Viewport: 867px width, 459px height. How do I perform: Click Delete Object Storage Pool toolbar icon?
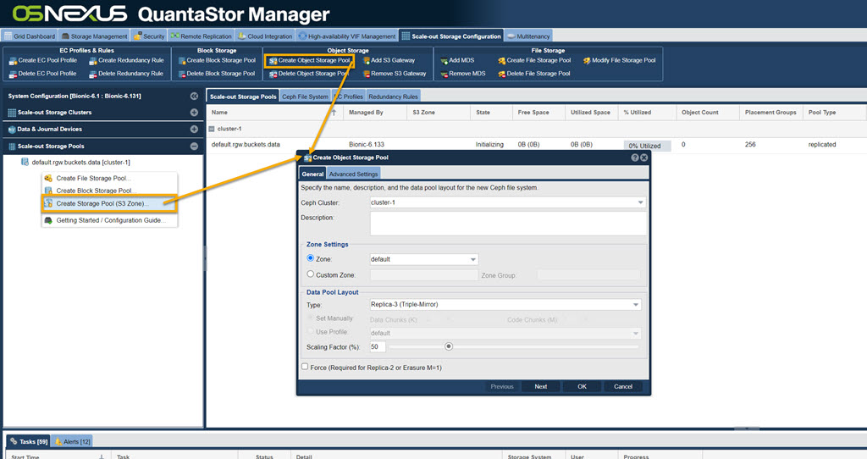pyautogui.click(x=273, y=75)
